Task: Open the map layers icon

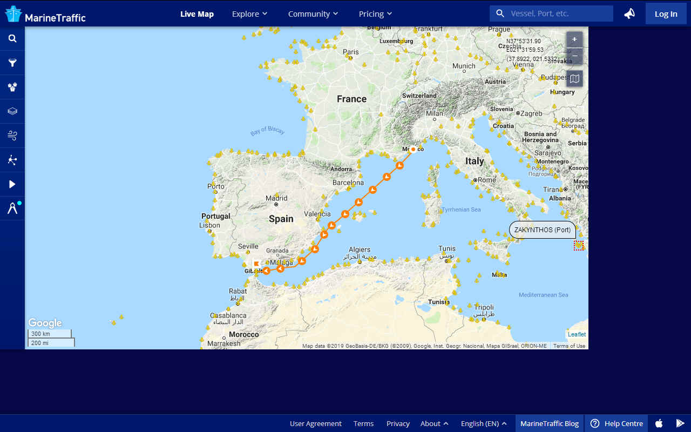Action: pyautogui.click(x=12, y=111)
